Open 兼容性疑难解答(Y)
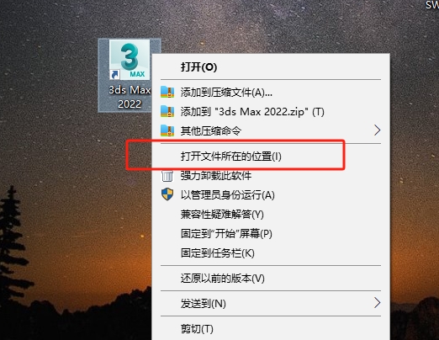Image resolution: width=439 pixels, height=340 pixels. click(x=222, y=215)
